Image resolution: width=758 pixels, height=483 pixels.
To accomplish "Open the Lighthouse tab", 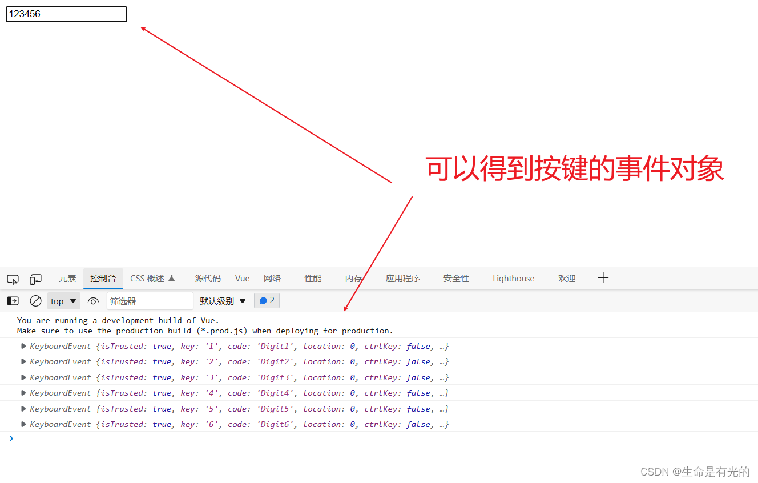I will coord(514,279).
